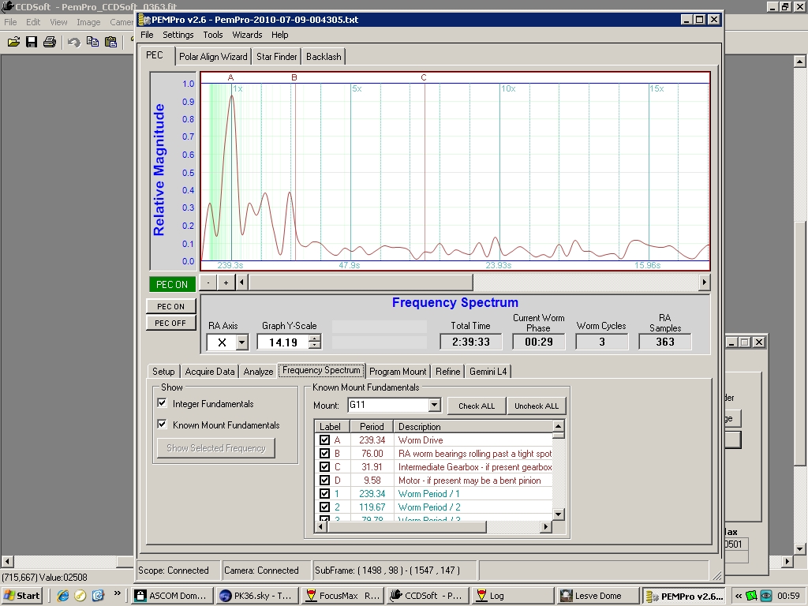Click the Print icon in CCDSoft toolbar
The image size is (808, 606).
point(50,42)
